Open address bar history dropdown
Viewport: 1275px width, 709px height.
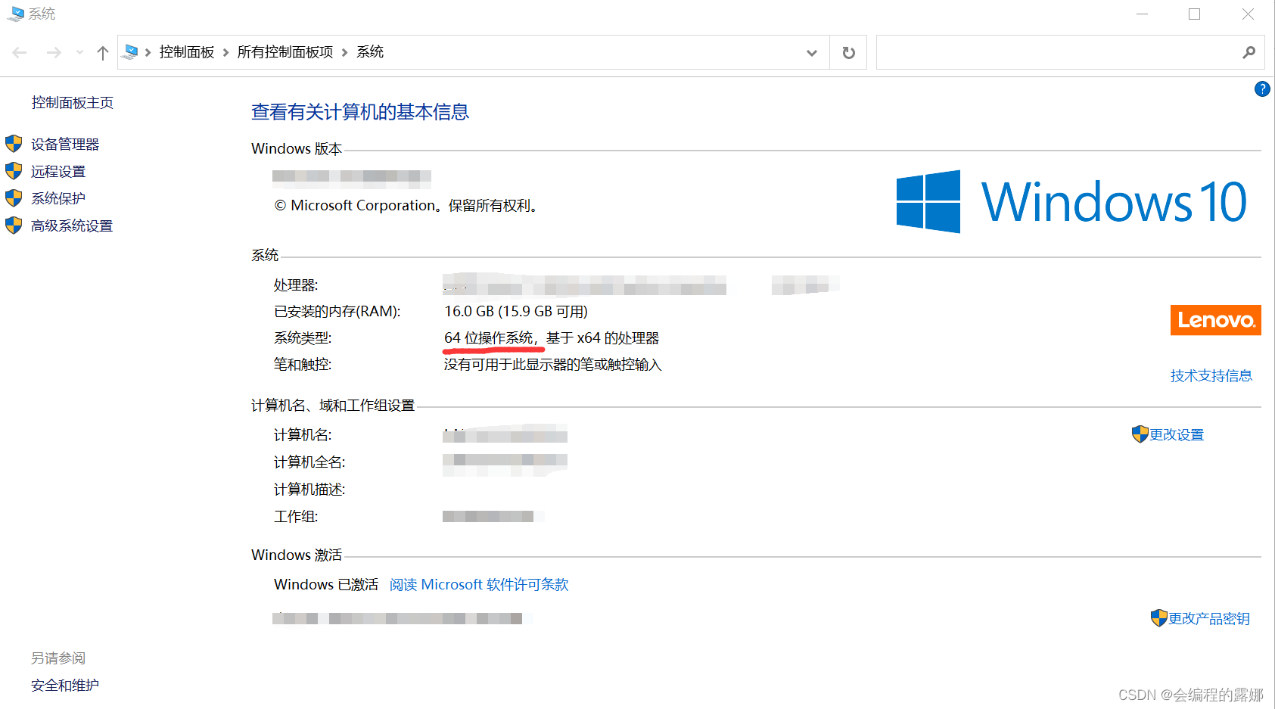tap(812, 52)
